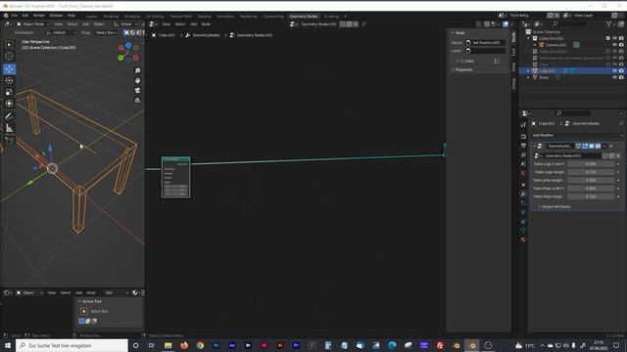Toggle camera view icon in viewport
The height and width of the screenshot is (352, 627).
137,90
